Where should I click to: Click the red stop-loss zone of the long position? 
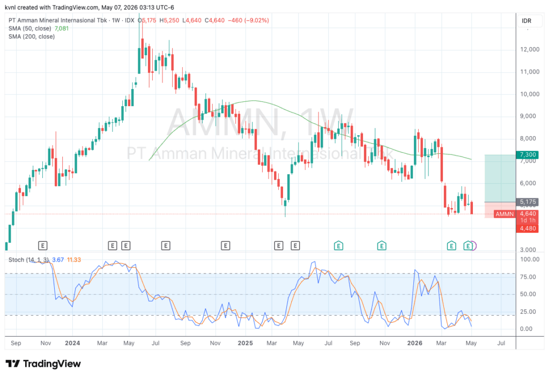tap(500, 210)
